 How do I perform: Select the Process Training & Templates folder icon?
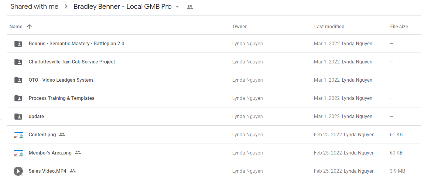pyautogui.click(x=18, y=98)
